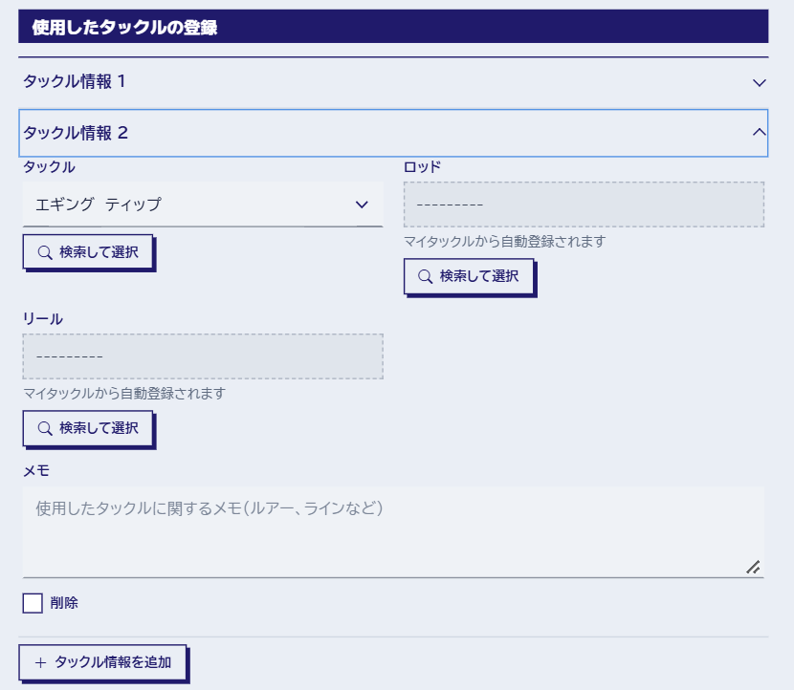Click 検索して選択 button under リール
Viewport: 794px width, 690px height.
click(88, 428)
